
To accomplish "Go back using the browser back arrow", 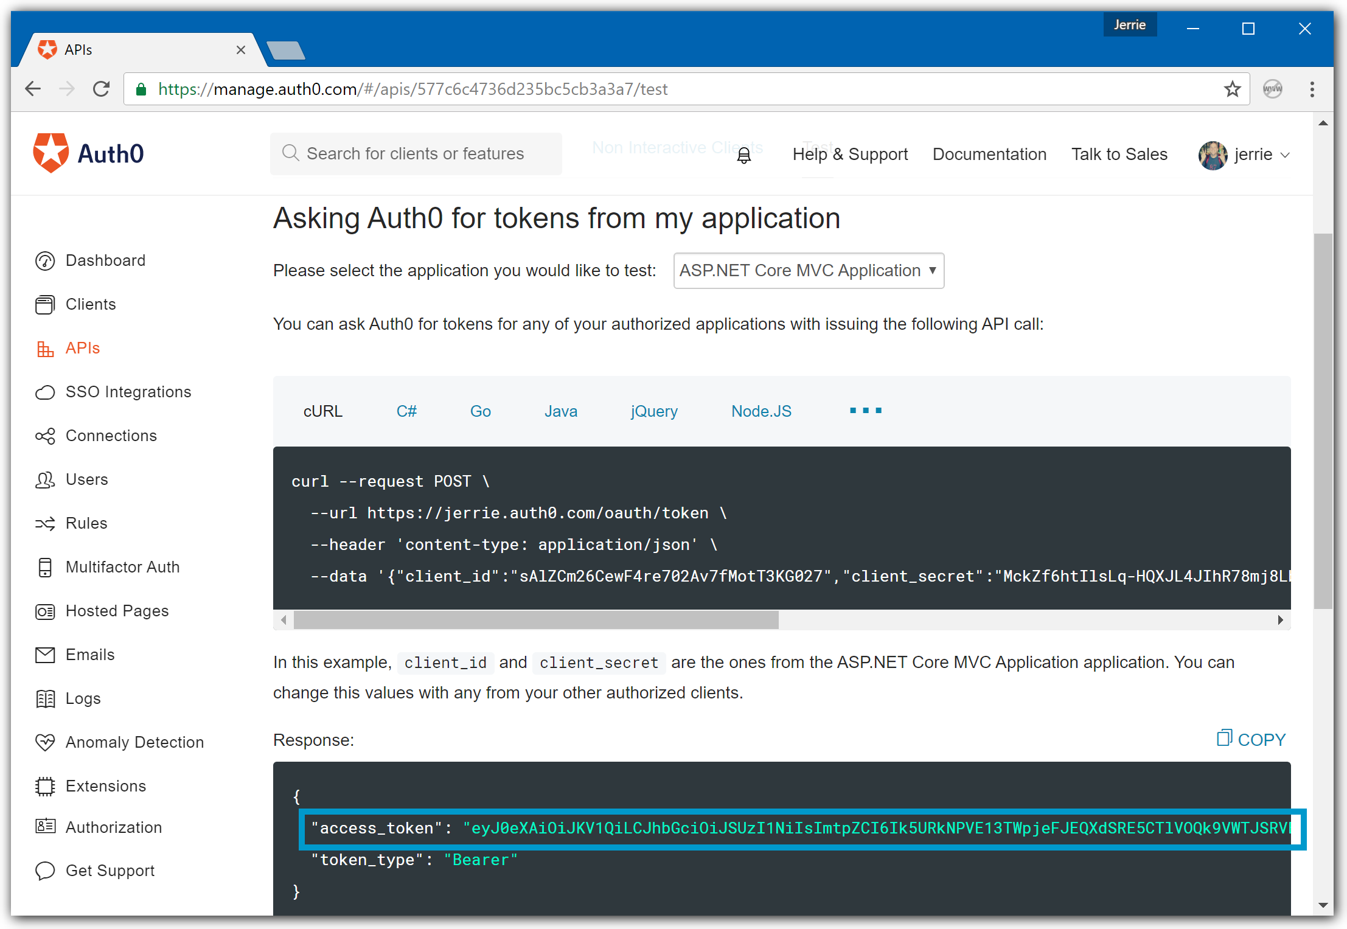I will tap(33, 89).
